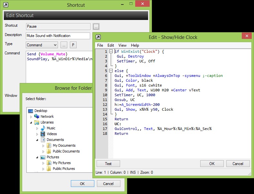This screenshot has width=254, height=194.
Task: Click OK in Browse for Folder dialog
Action: pyautogui.click(x=82, y=183)
